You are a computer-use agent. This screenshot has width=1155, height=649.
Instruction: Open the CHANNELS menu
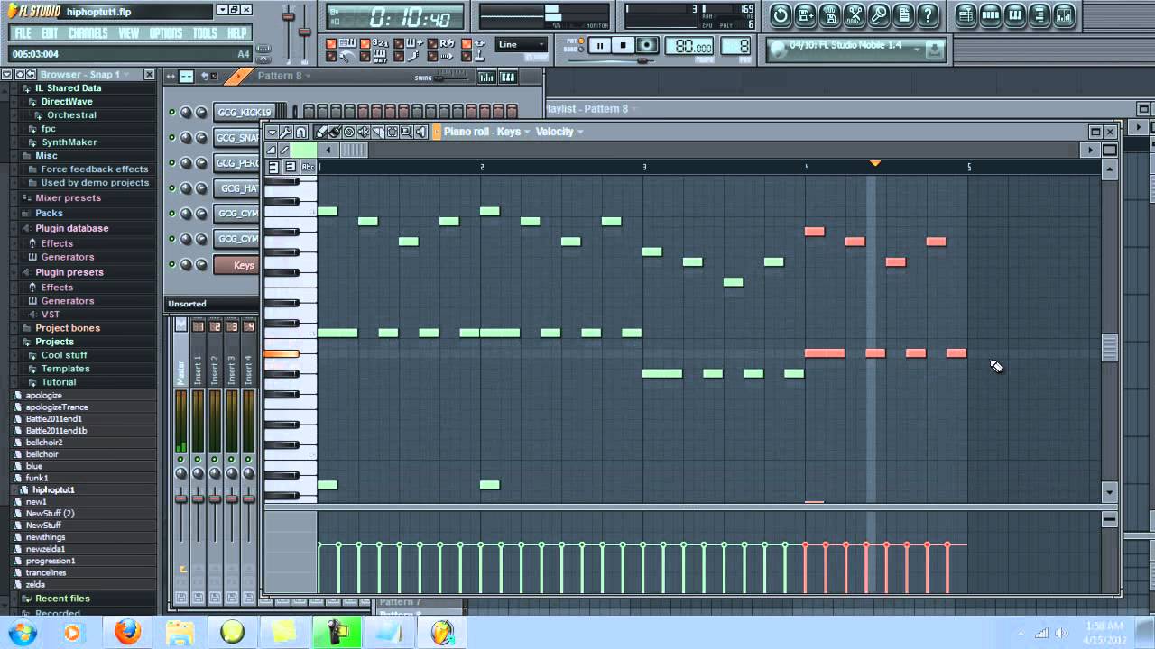click(88, 33)
